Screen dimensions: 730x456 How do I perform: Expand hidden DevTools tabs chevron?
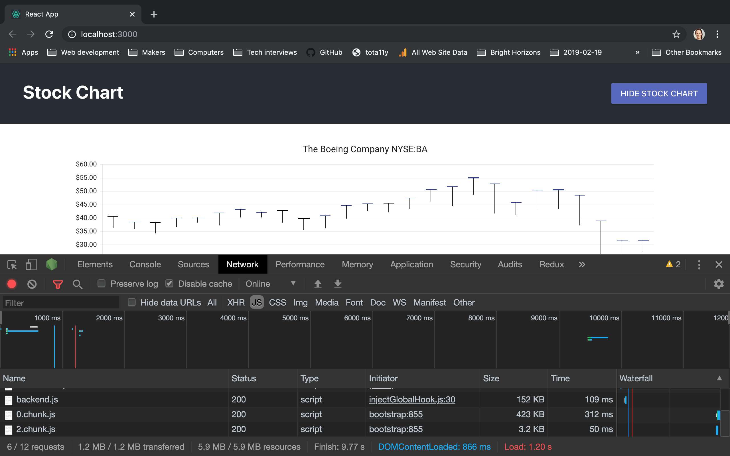(x=582, y=264)
